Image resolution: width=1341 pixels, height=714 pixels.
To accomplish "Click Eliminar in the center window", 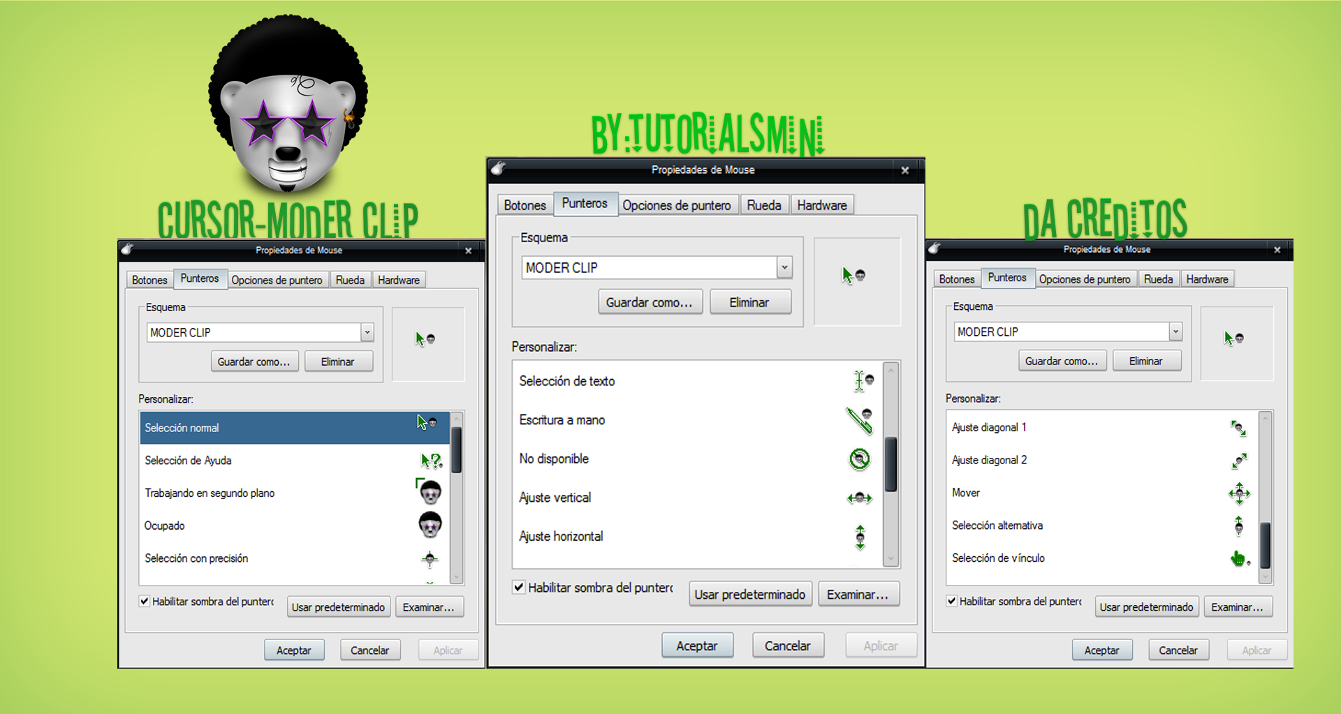I will 749,302.
